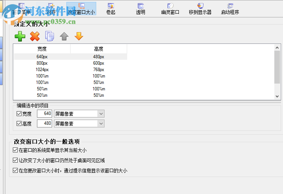Select the row with 100%m width and 50%m height
This screenshot has width=283, height=194.
tap(71, 82)
